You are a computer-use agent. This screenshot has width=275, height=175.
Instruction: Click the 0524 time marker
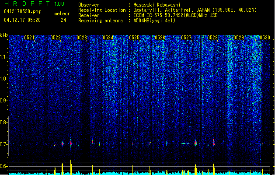(108, 38)
